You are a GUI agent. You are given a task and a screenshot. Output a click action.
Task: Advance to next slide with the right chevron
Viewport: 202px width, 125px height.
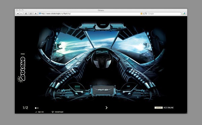[106, 108]
